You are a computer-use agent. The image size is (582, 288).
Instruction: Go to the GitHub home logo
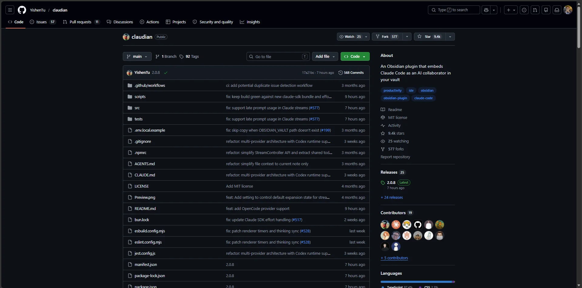(x=22, y=10)
